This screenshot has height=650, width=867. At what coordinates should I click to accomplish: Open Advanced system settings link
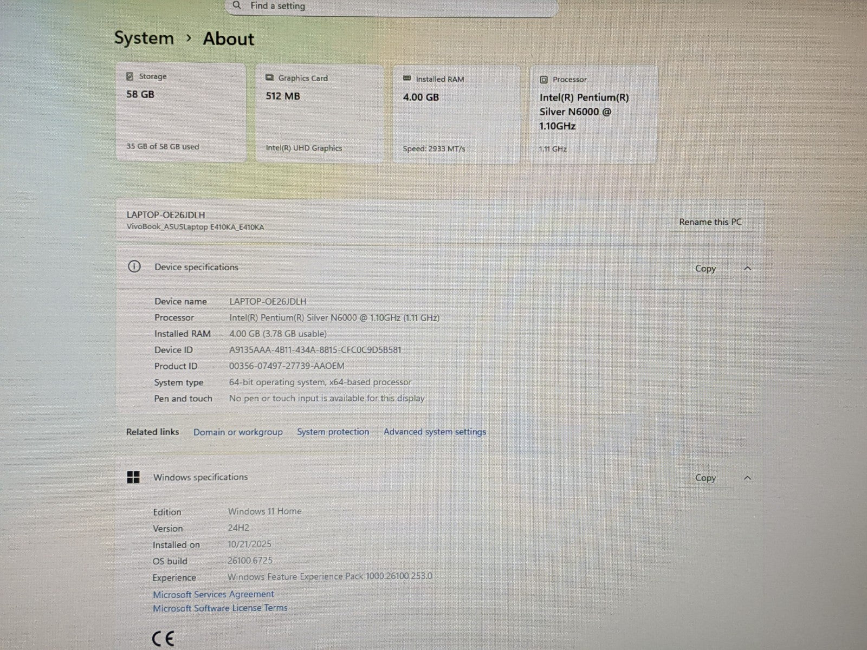point(435,432)
